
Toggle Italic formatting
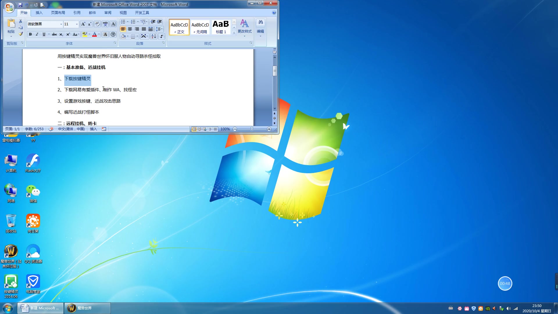pos(37,34)
